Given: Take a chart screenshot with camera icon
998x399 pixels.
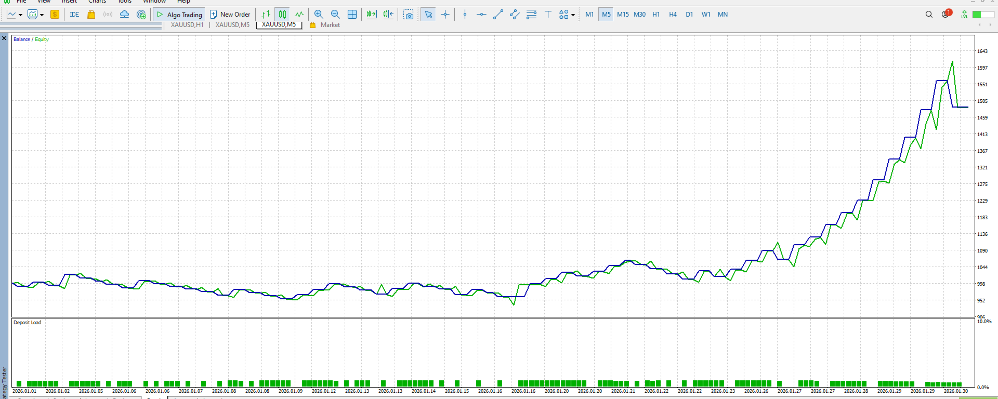Looking at the screenshot, I should pos(409,15).
